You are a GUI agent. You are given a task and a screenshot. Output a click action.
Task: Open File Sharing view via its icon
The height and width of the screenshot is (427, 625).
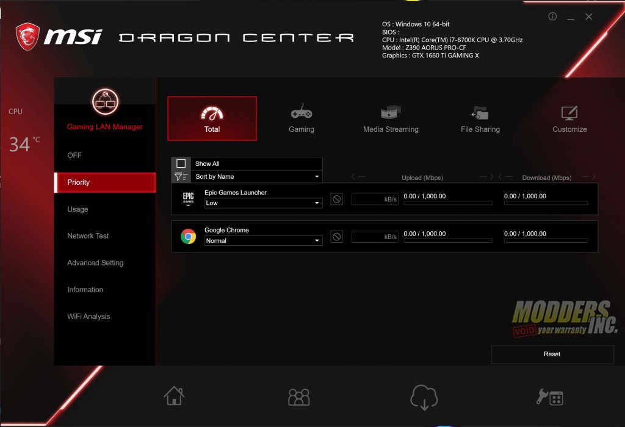pyautogui.click(x=480, y=113)
